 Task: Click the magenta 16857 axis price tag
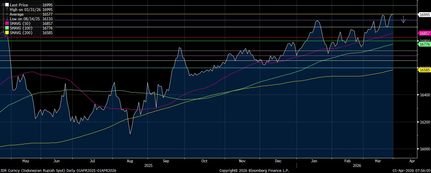(424, 33)
